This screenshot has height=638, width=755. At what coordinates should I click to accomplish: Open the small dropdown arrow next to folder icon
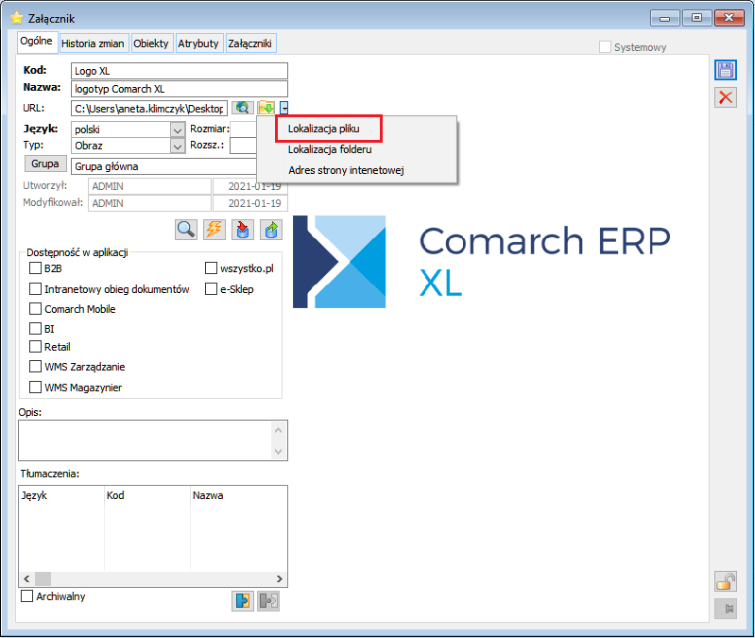pos(284,108)
